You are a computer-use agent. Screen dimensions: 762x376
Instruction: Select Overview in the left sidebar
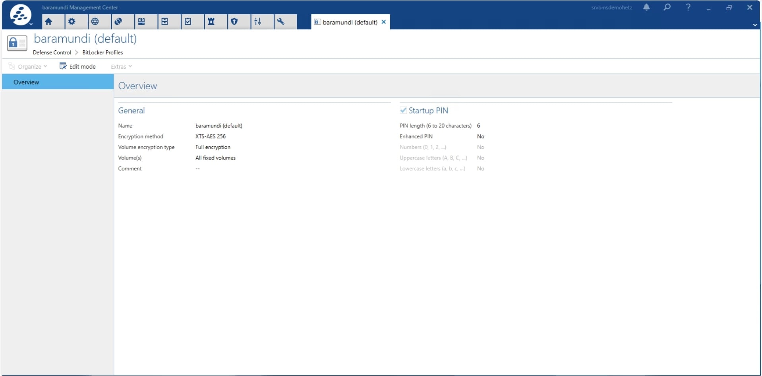(x=58, y=82)
